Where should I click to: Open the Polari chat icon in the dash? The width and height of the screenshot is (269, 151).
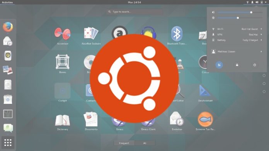pyautogui.click(x=8, y=128)
